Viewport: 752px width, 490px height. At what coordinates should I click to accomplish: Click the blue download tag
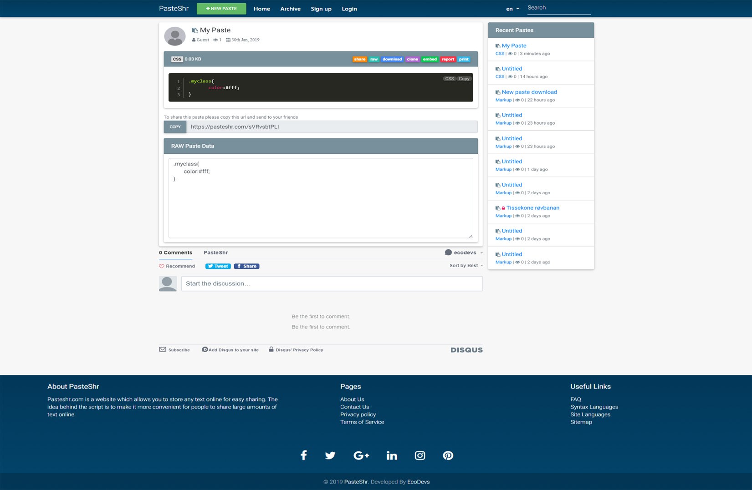[392, 59]
